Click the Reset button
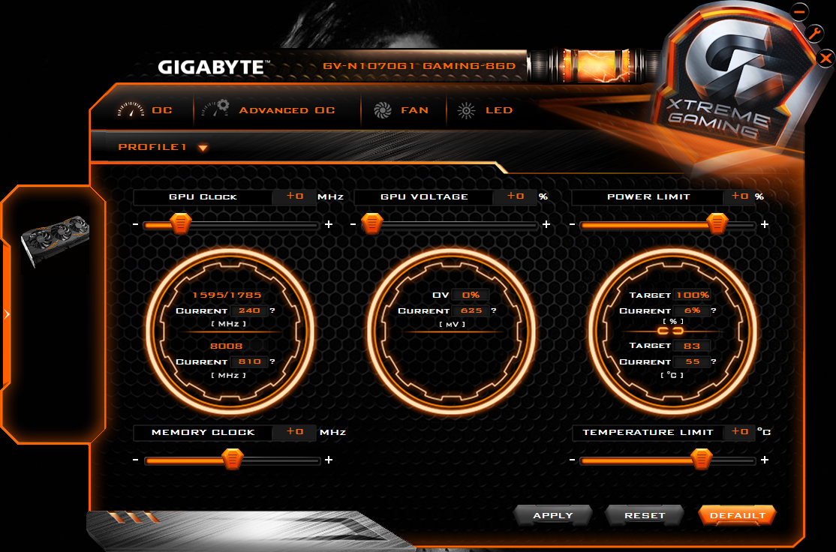The height and width of the screenshot is (552, 836). 645,515
